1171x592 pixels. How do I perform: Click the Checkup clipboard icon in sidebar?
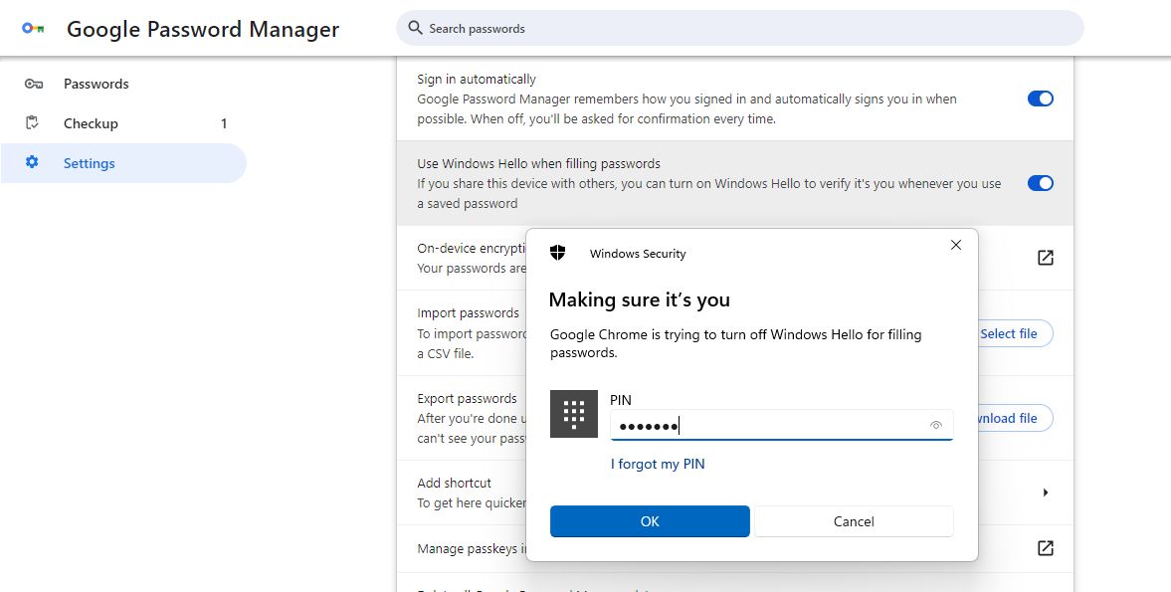pyautogui.click(x=32, y=123)
